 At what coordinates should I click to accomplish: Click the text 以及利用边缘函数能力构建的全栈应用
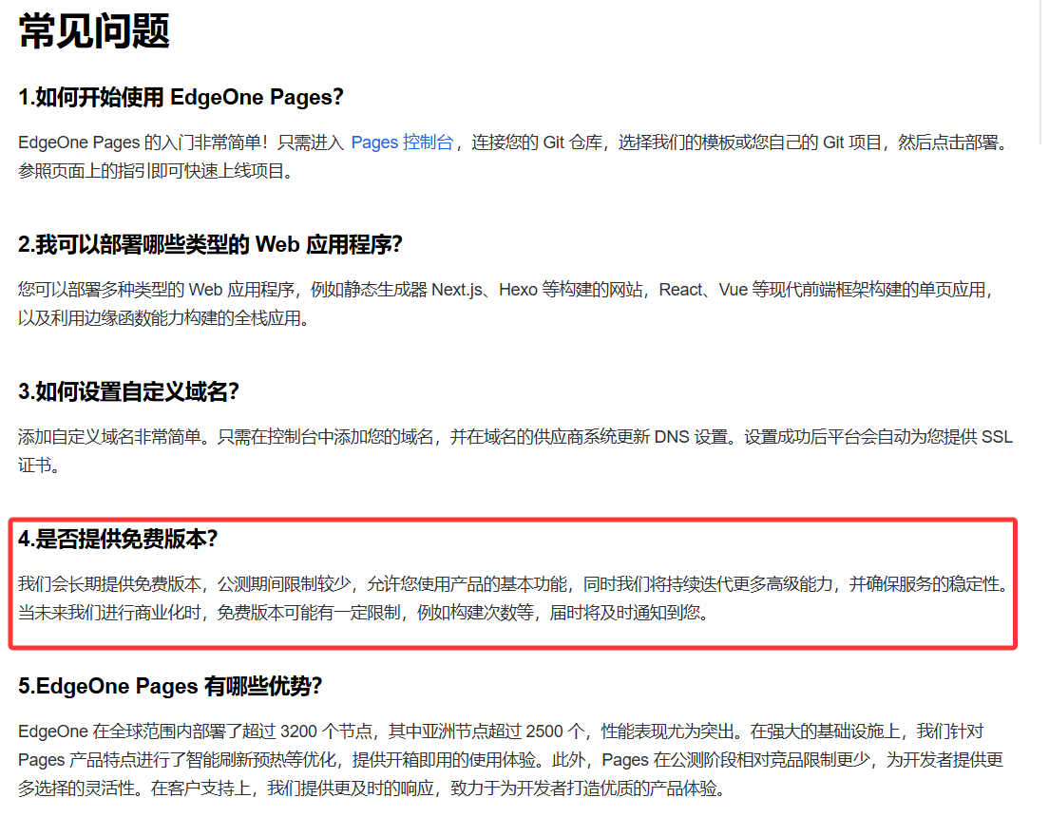point(163,318)
